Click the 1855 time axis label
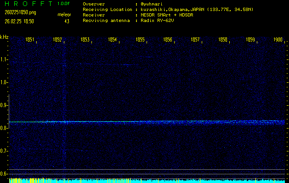 [140, 40]
